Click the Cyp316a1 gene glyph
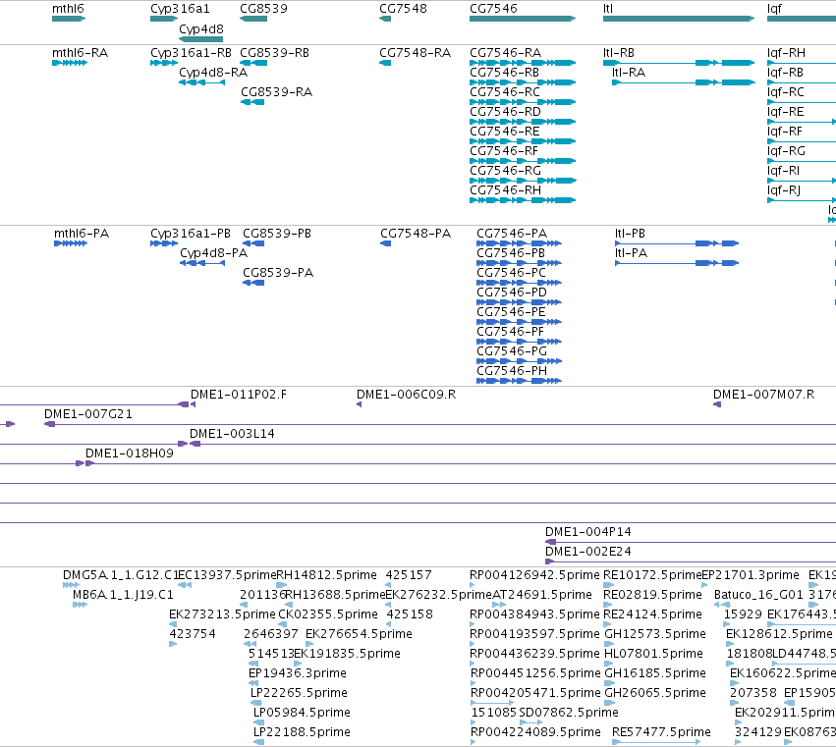Image resolution: width=836 pixels, height=747 pixels. click(164, 19)
